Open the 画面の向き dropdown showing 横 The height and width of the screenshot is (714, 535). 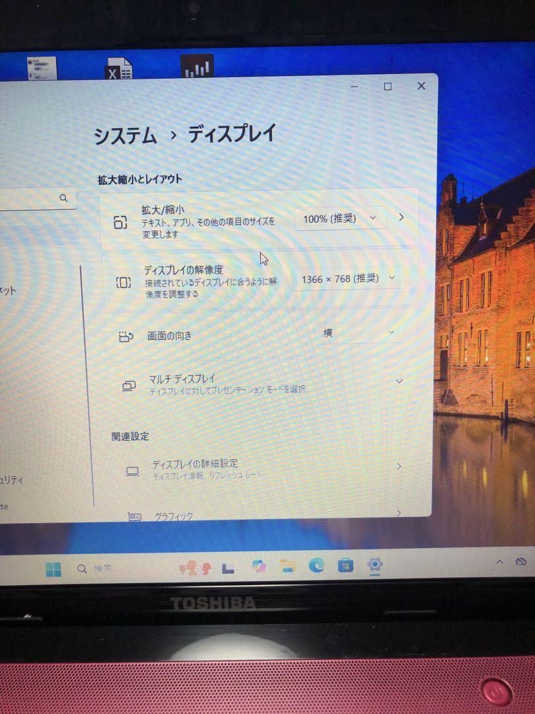pos(359,333)
